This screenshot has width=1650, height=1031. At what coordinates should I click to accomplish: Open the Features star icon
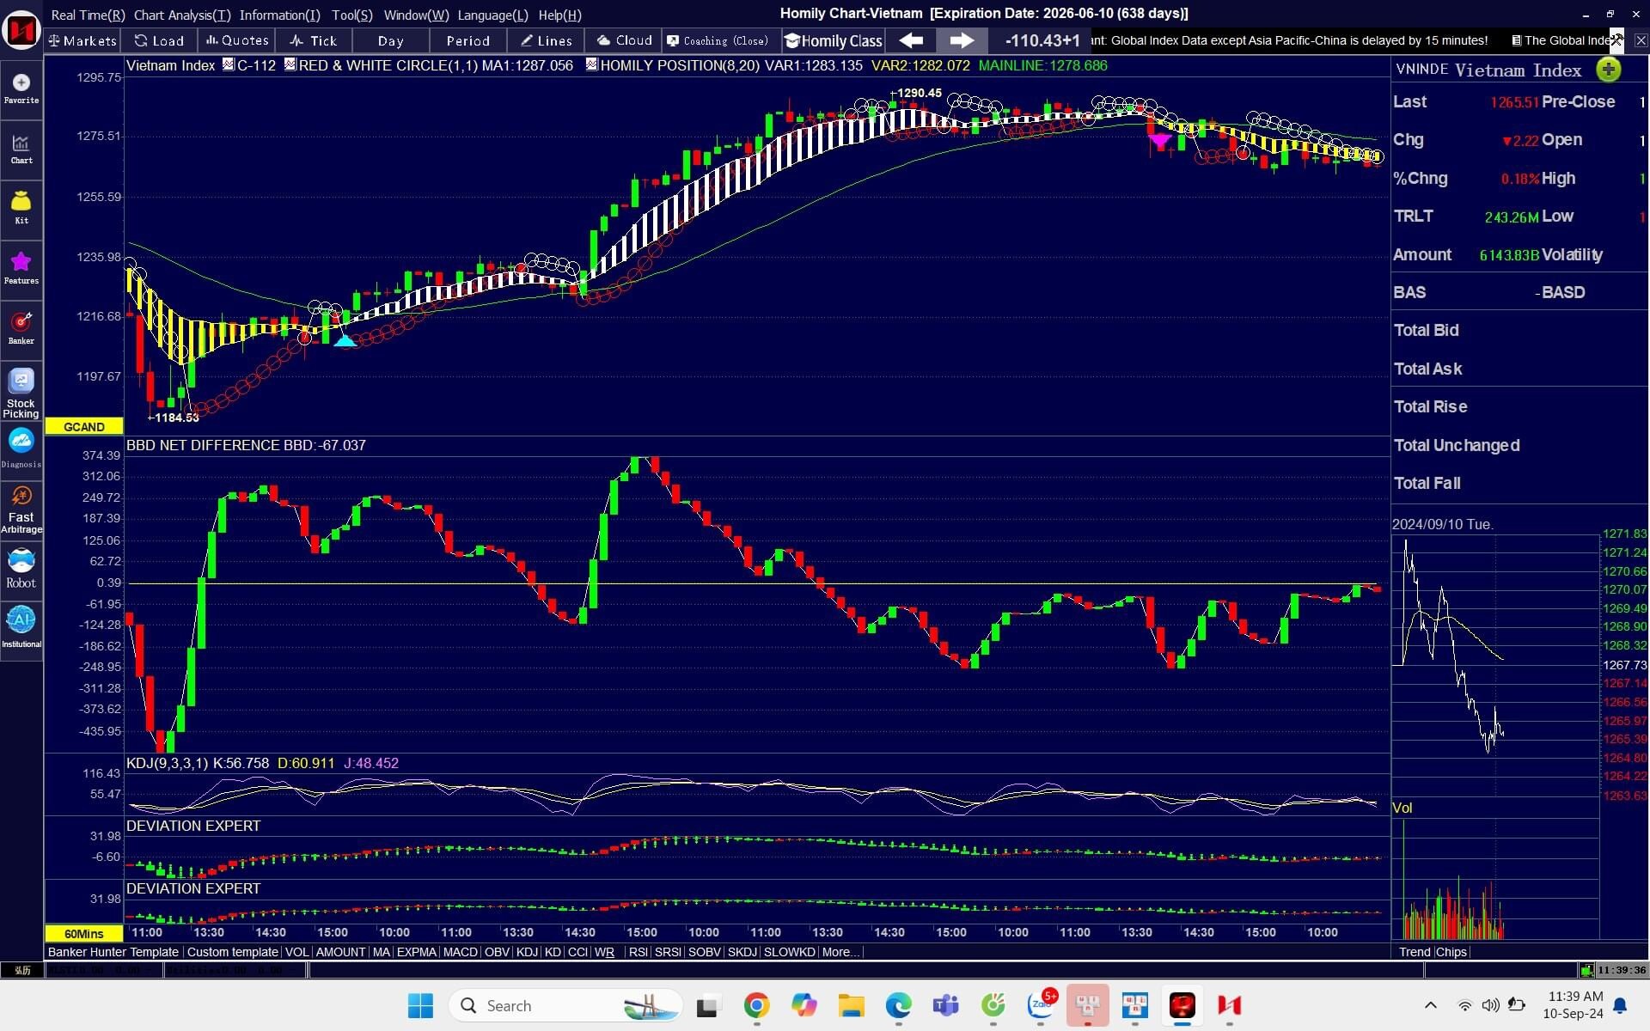coord(21,268)
